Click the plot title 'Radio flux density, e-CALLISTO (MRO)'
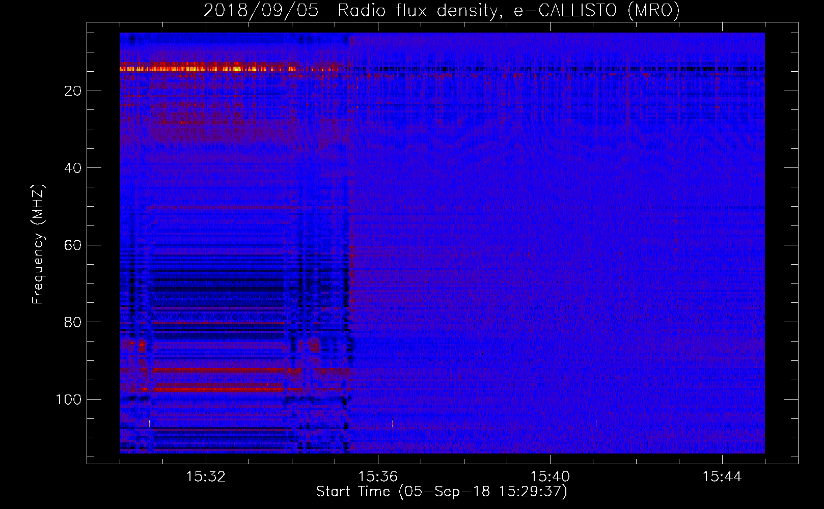 pyautogui.click(x=509, y=11)
